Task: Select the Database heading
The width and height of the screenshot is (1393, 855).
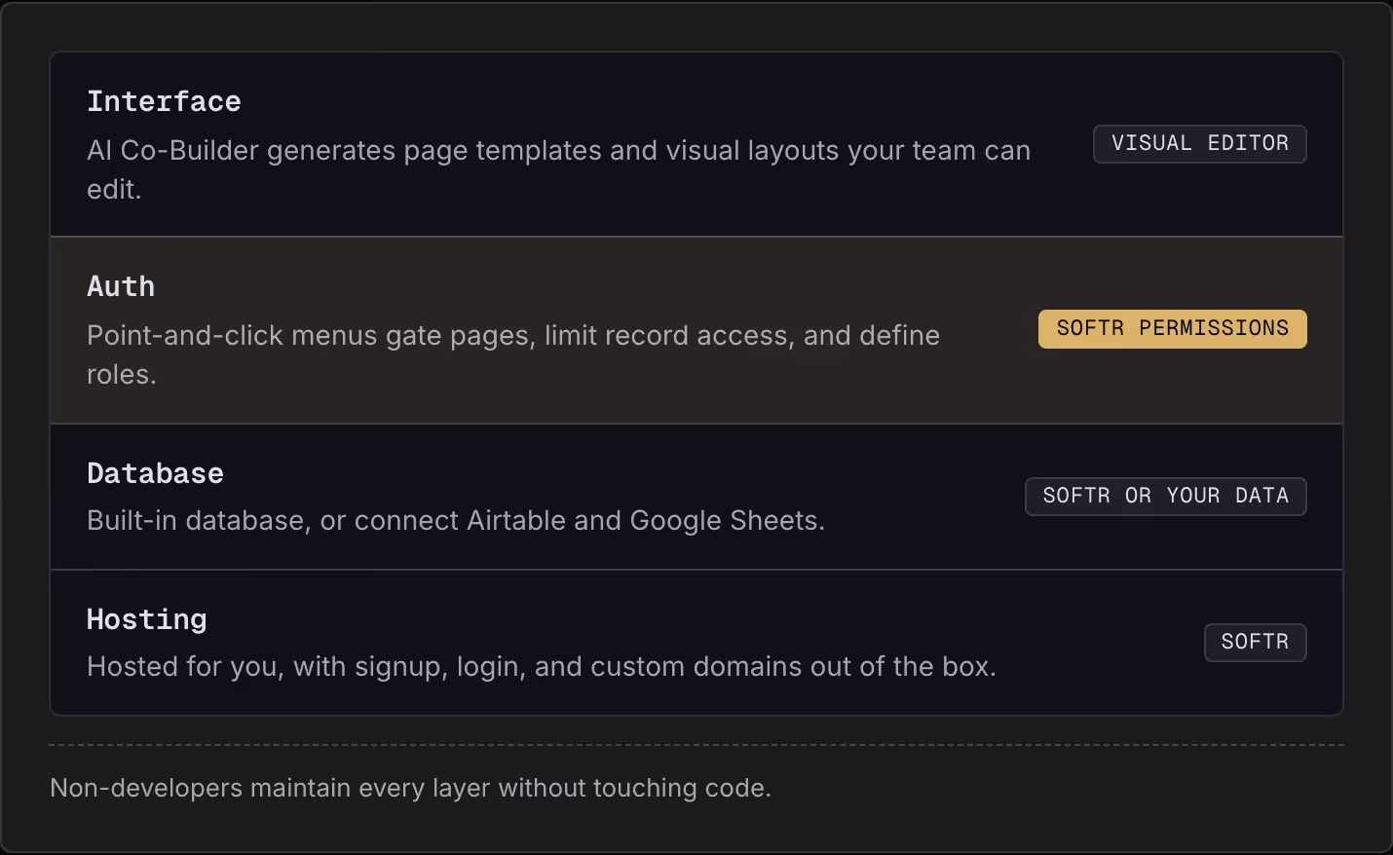Action: click(x=155, y=473)
